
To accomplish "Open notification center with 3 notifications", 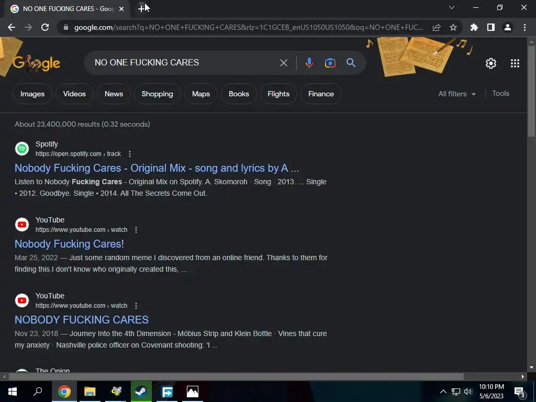I will pos(520,392).
